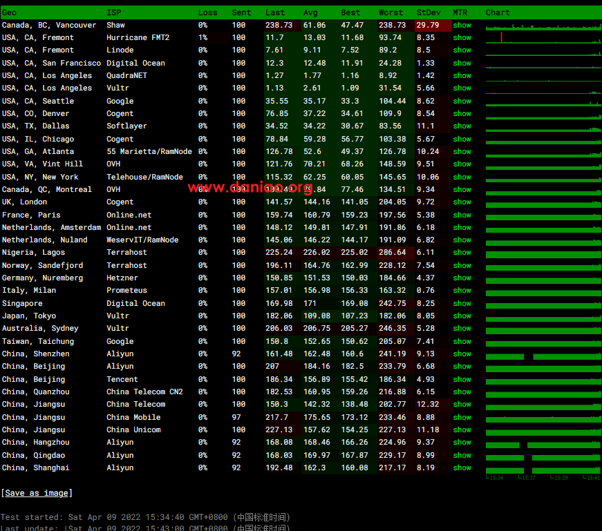Click the Chart column header
Image resolution: width=602 pixels, height=531 pixels.
498,12
